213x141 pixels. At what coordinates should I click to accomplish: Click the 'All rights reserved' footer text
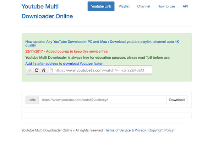click(x=89, y=130)
